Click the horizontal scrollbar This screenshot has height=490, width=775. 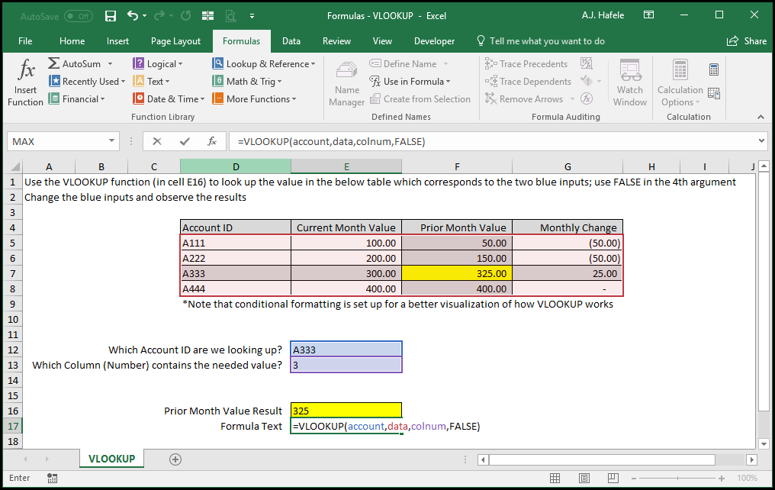(602, 459)
